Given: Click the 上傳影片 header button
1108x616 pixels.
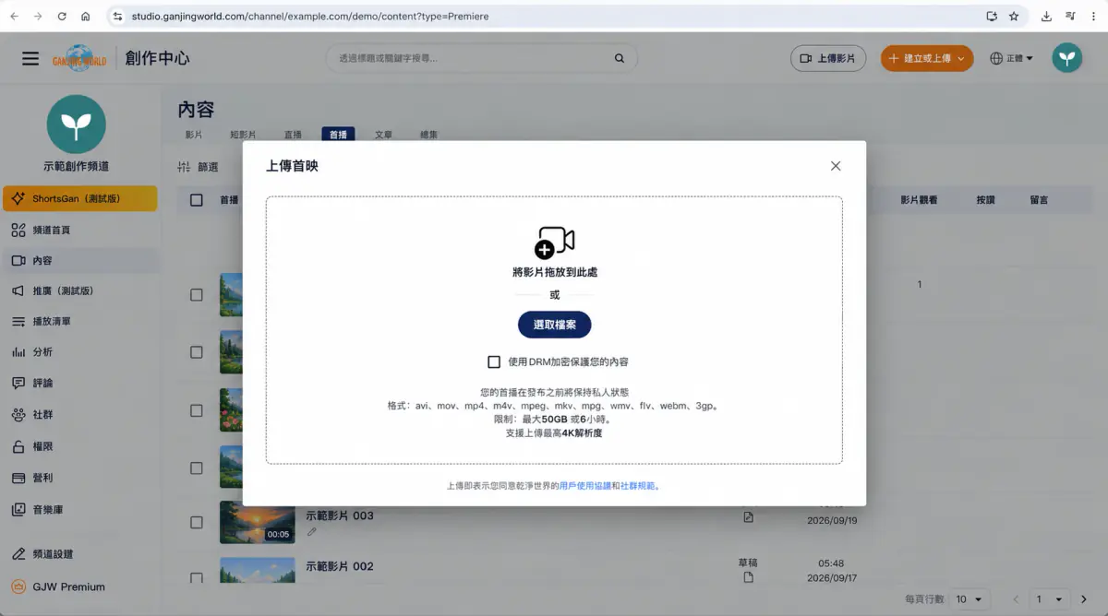Looking at the screenshot, I should (x=828, y=58).
